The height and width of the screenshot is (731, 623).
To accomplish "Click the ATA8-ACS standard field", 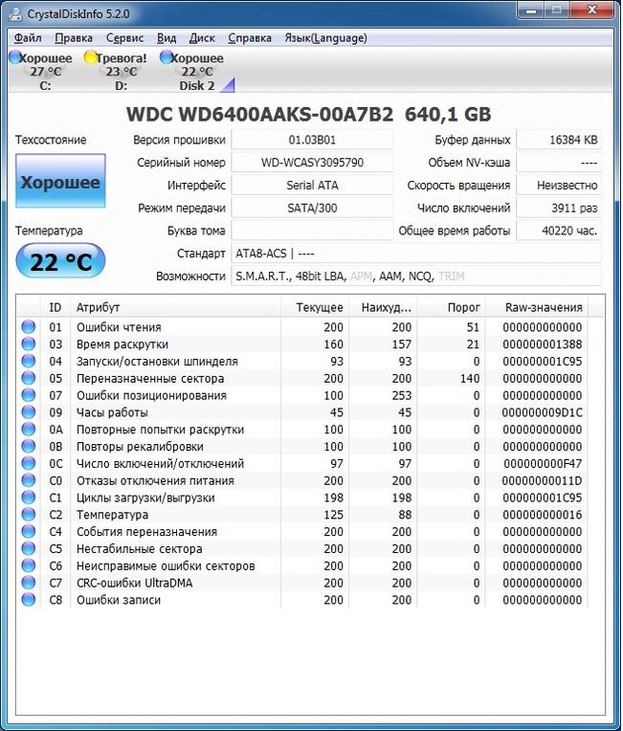I will point(416,254).
